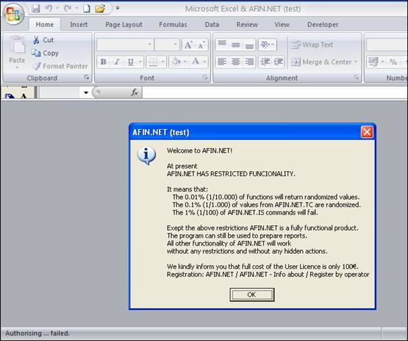Toggle Bold formatting

coord(103,62)
